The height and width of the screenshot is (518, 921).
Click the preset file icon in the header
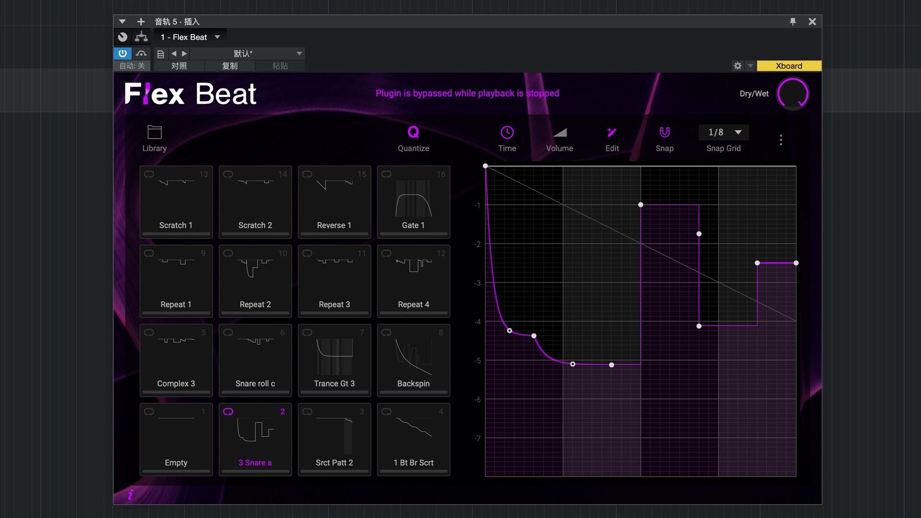point(161,53)
